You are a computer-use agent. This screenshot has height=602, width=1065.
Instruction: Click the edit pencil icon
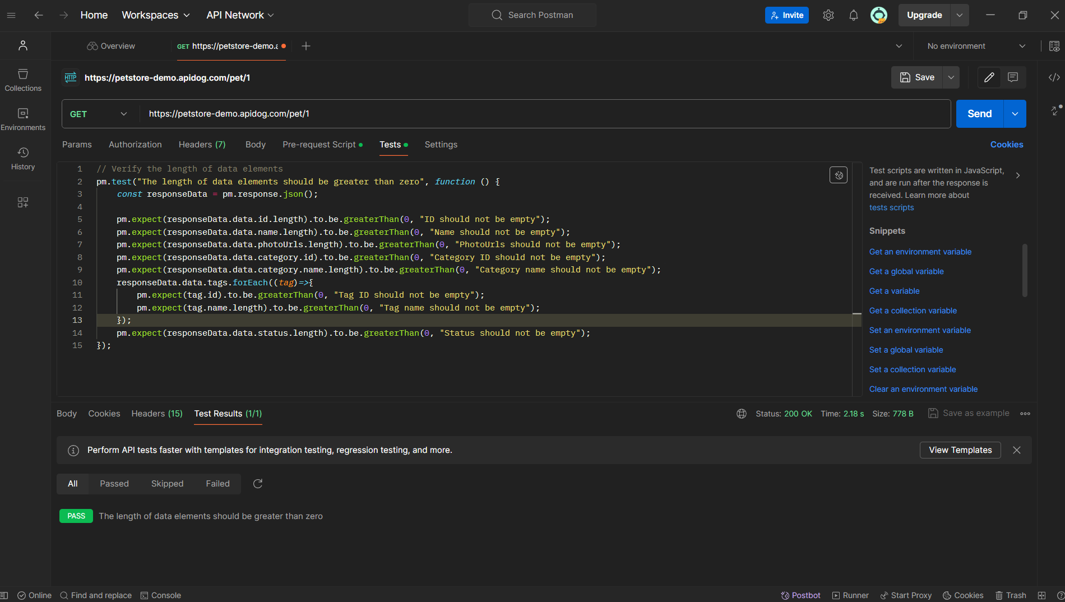coord(989,77)
